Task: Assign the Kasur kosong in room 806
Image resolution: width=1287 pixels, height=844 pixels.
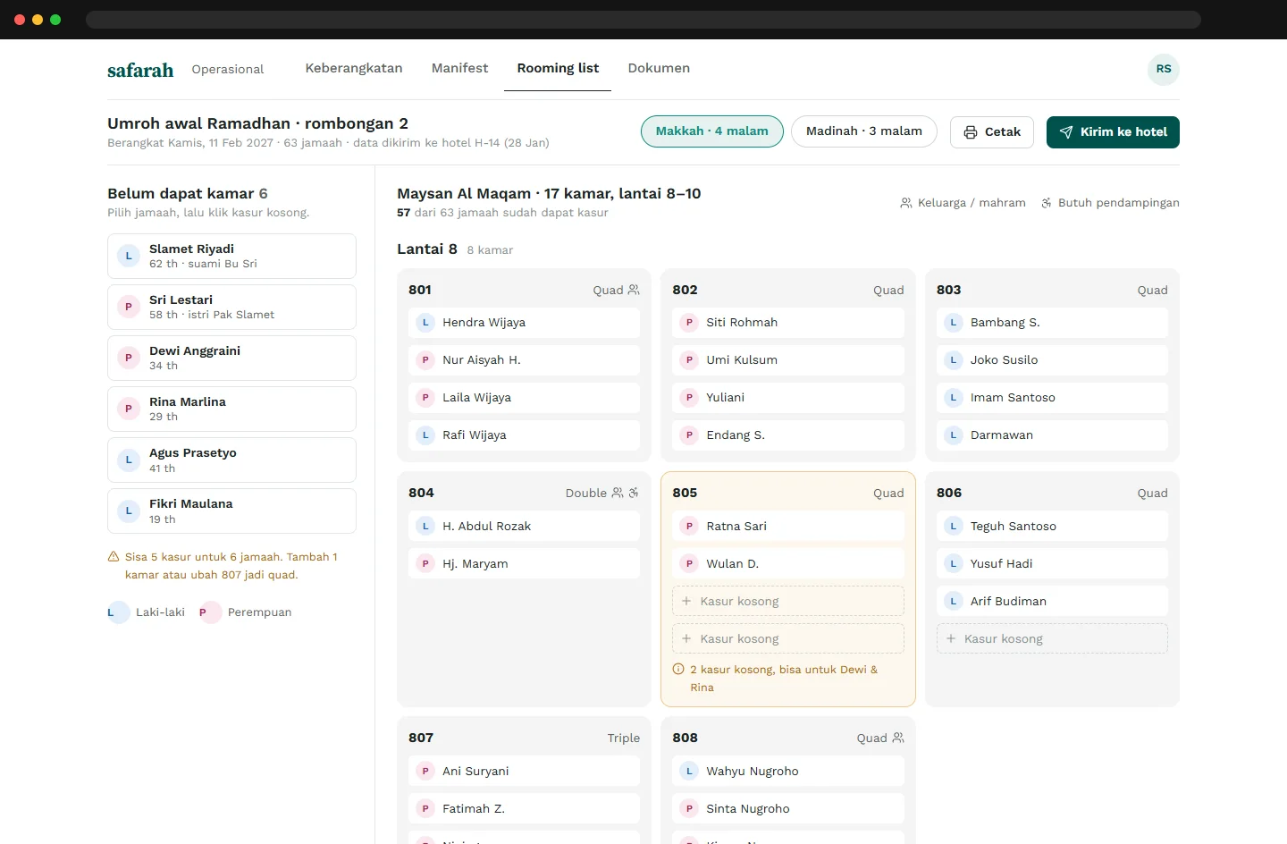Action: pyautogui.click(x=1052, y=638)
